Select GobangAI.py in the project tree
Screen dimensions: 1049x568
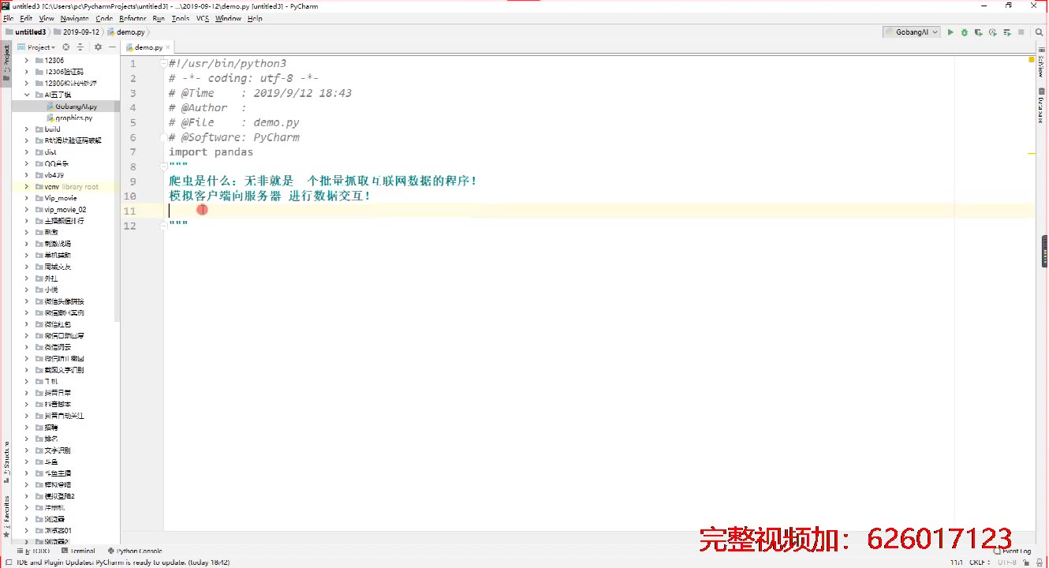coord(77,106)
